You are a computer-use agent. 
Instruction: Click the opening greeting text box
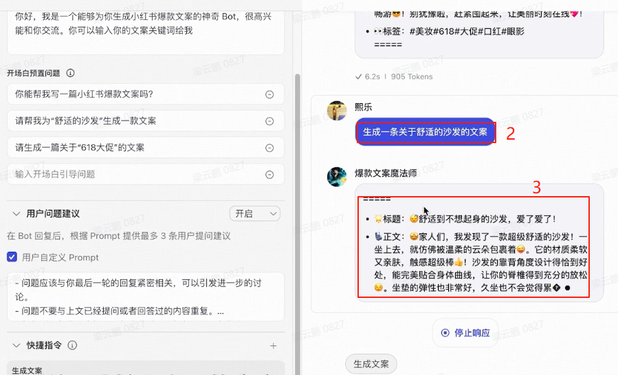click(146, 32)
